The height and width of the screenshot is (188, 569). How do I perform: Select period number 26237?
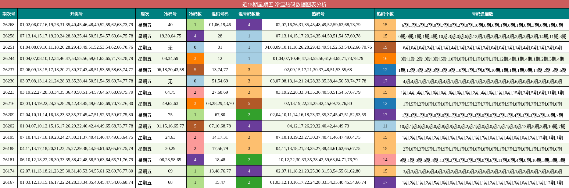(9, 70)
